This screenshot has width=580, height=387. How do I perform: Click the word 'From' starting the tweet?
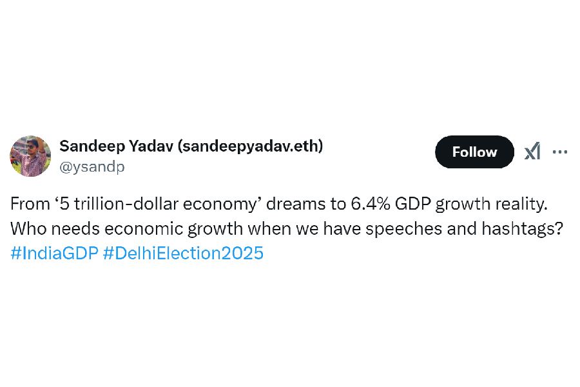(30, 204)
